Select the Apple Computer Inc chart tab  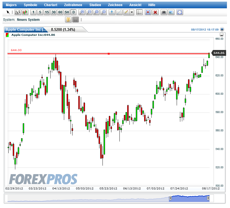click(26, 30)
